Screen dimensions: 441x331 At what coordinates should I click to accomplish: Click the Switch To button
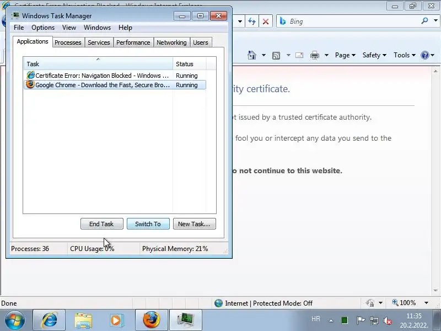pos(148,224)
